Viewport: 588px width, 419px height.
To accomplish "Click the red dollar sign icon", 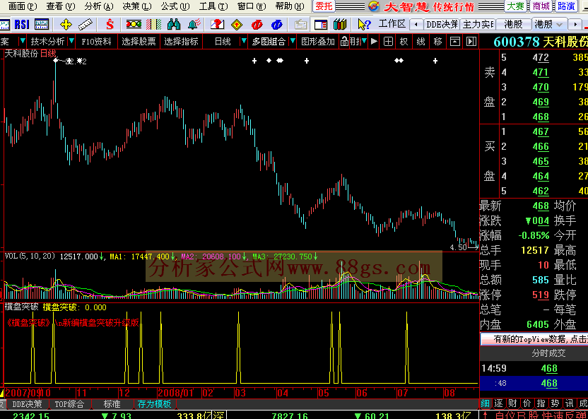I will pyautogui.click(x=110, y=25).
